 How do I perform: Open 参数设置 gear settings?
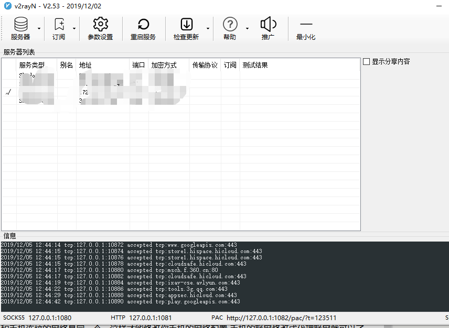[100, 25]
